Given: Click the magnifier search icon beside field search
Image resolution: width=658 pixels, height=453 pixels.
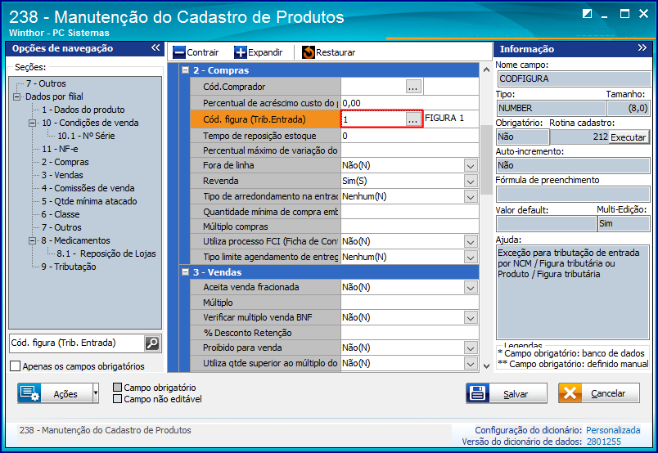Looking at the screenshot, I should [x=152, y=343].
